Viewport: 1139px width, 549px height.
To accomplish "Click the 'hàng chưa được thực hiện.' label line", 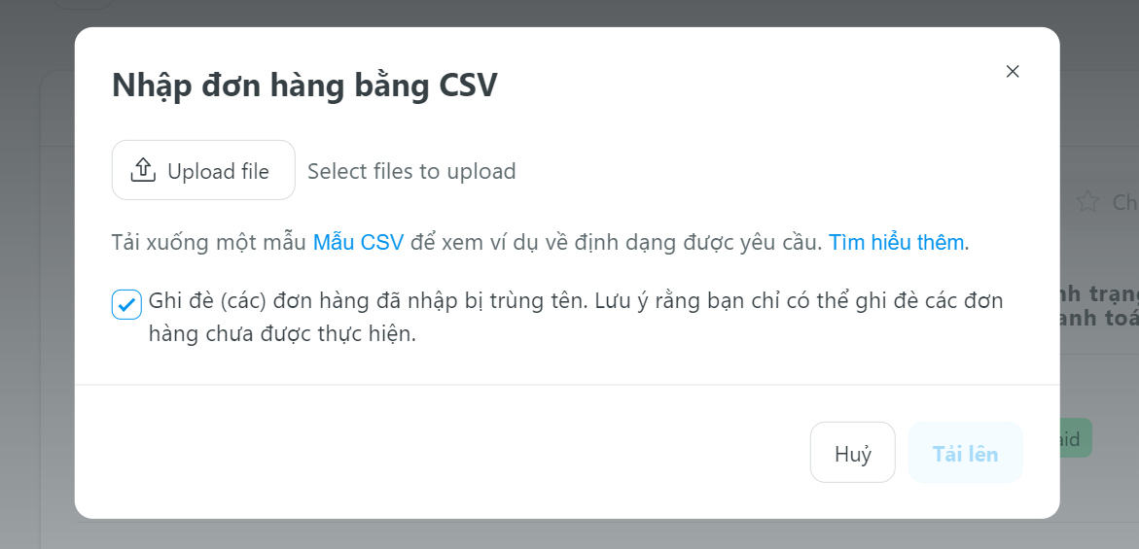I will coord(282,333).
